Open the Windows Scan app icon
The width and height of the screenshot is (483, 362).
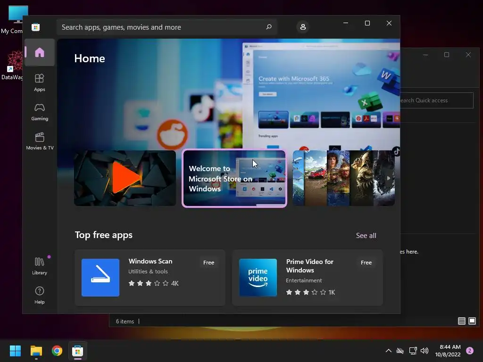point(100,278)
